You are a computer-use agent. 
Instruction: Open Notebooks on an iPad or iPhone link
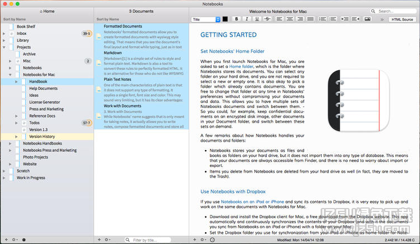pos(252,202)
